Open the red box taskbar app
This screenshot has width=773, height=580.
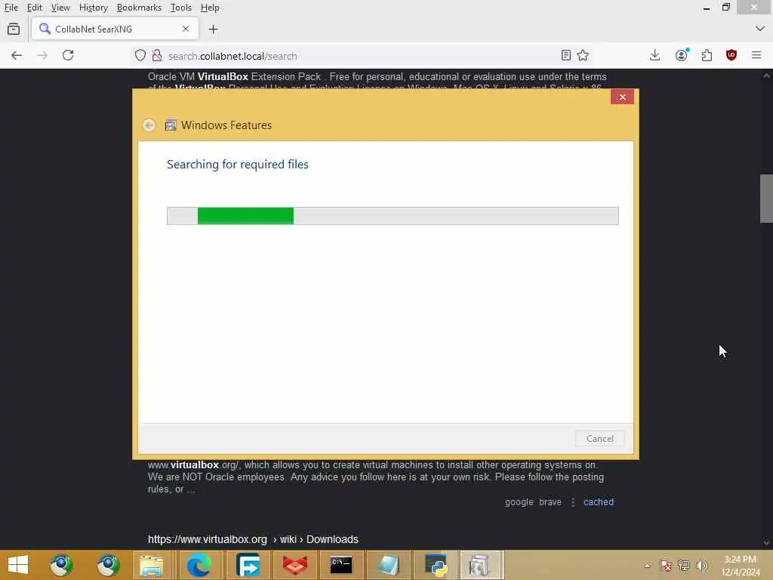point(295,565)
